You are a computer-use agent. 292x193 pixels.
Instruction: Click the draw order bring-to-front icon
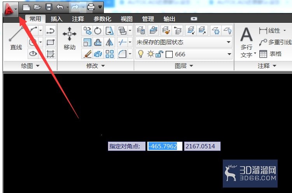pyautogui.click(x=122, y=31)
